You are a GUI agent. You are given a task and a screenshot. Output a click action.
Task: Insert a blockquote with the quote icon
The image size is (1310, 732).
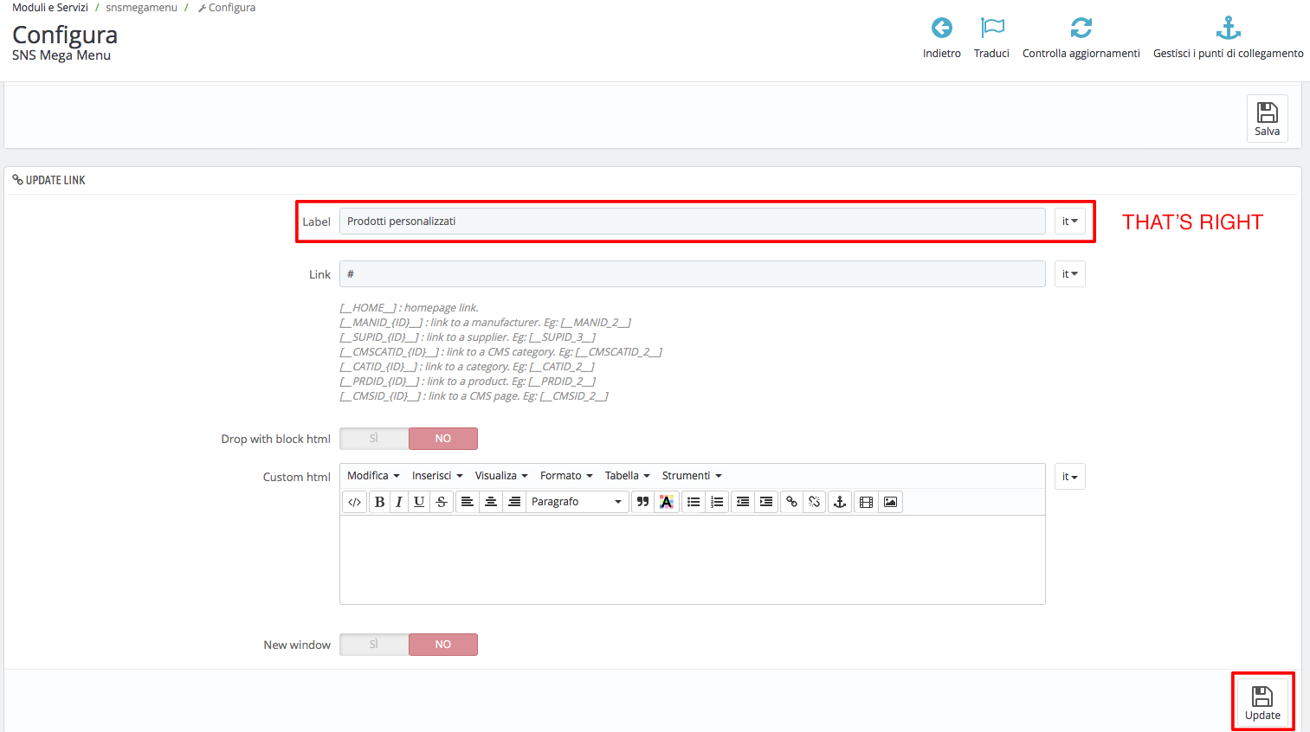(x=642, y=502)
